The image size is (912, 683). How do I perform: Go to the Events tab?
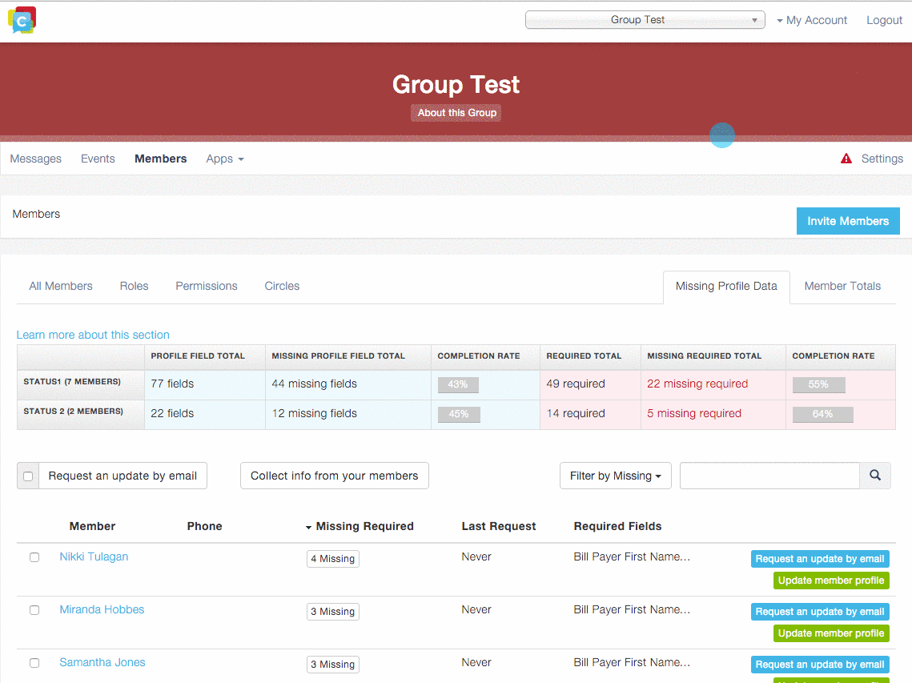click(x=98, y=159)
